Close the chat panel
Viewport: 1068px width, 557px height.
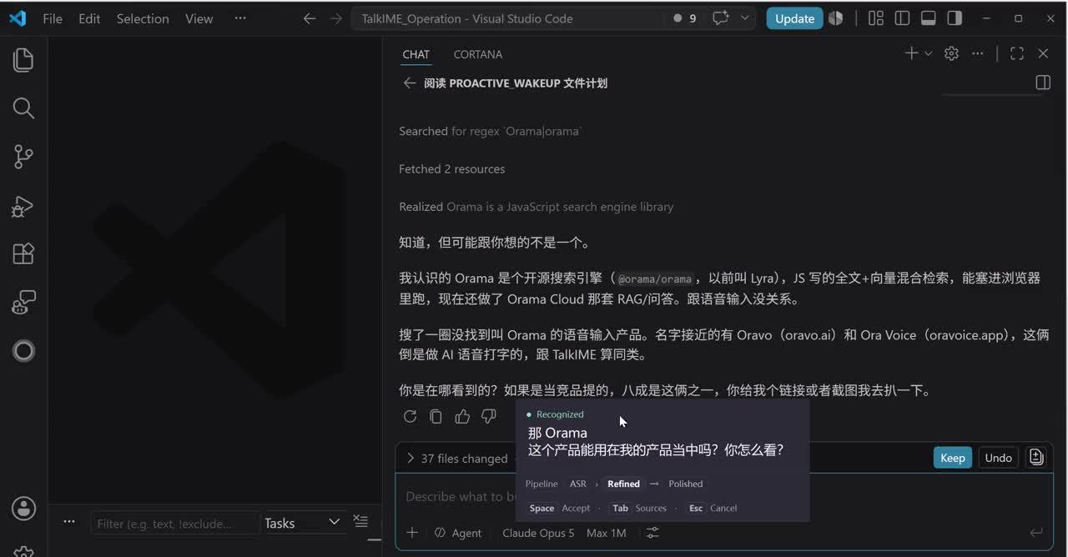[1043, 53]
